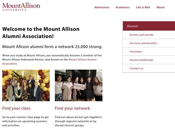175x133 pixels.
Task: Click the photo of women holding Mount A sign
Action: pyautogui.click(x=79, y=85)
